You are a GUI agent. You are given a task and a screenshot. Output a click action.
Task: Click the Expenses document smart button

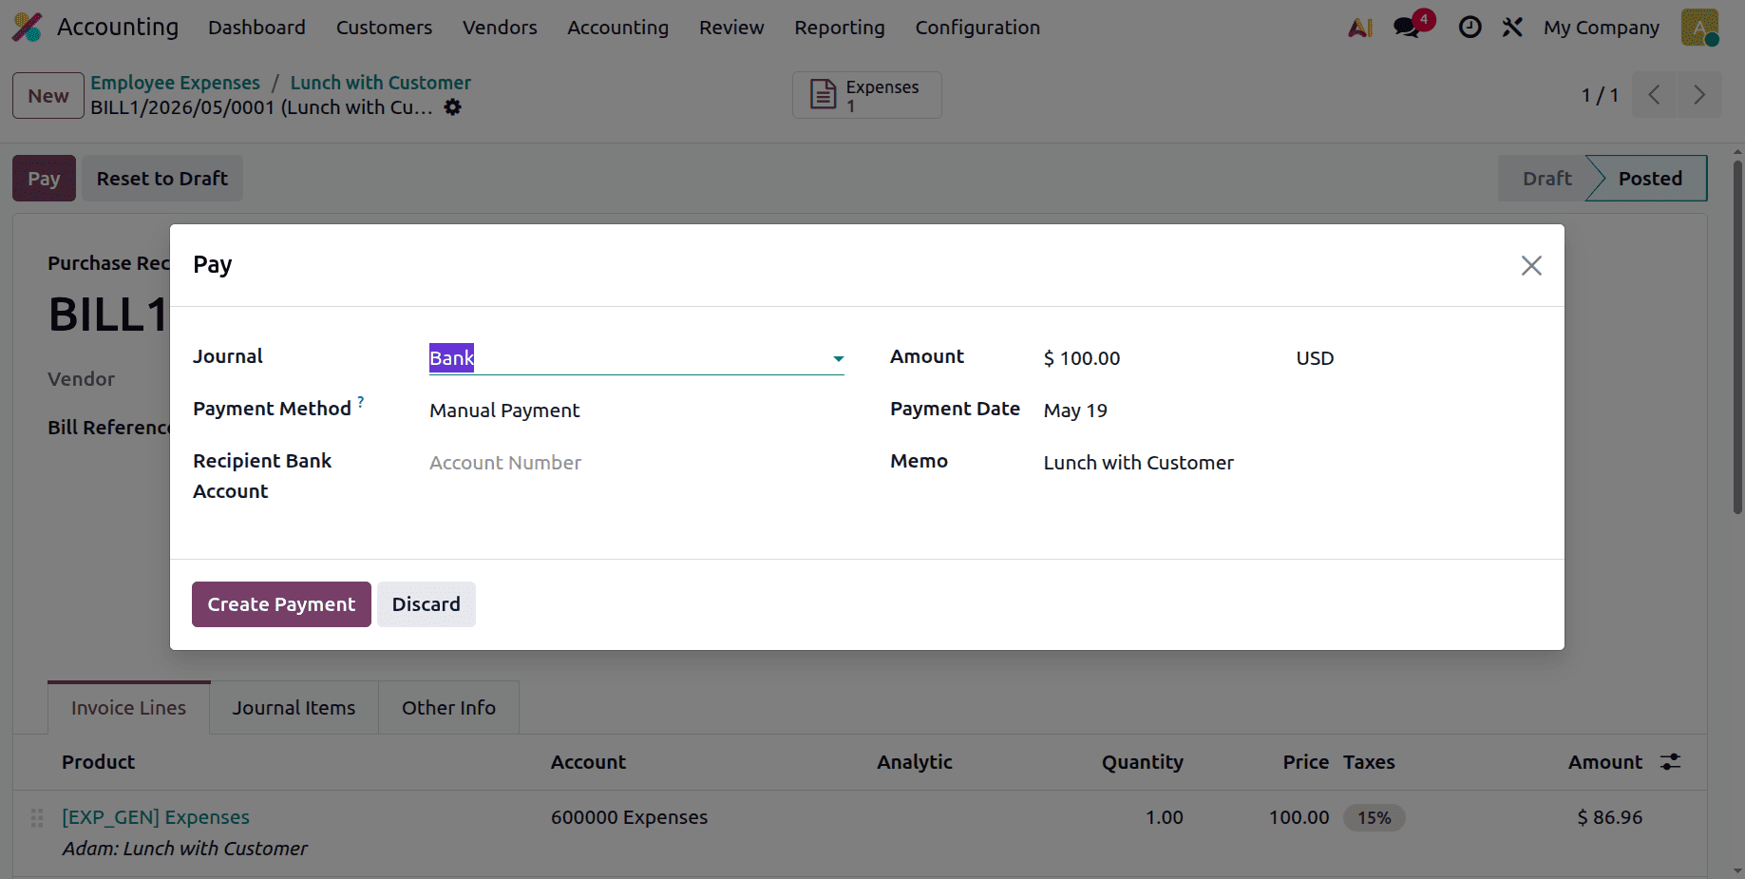[x=866, y=95]
